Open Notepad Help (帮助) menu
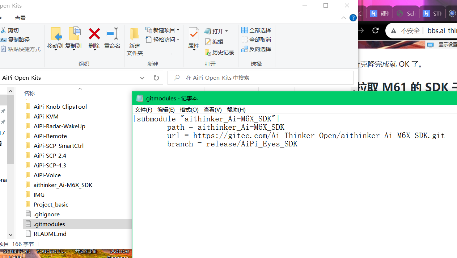The width and height of the screenshot is (457, 258). pyautogui.click(x=236, y=109)
